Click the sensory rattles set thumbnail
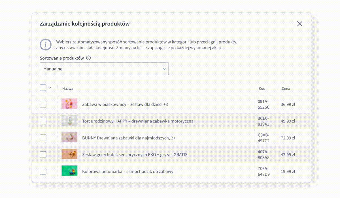Viewport: 340px width, 198px height. click(69, 154)
